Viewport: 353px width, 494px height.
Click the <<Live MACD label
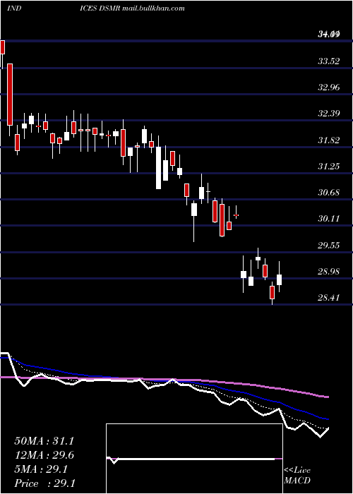pos(297,476)
